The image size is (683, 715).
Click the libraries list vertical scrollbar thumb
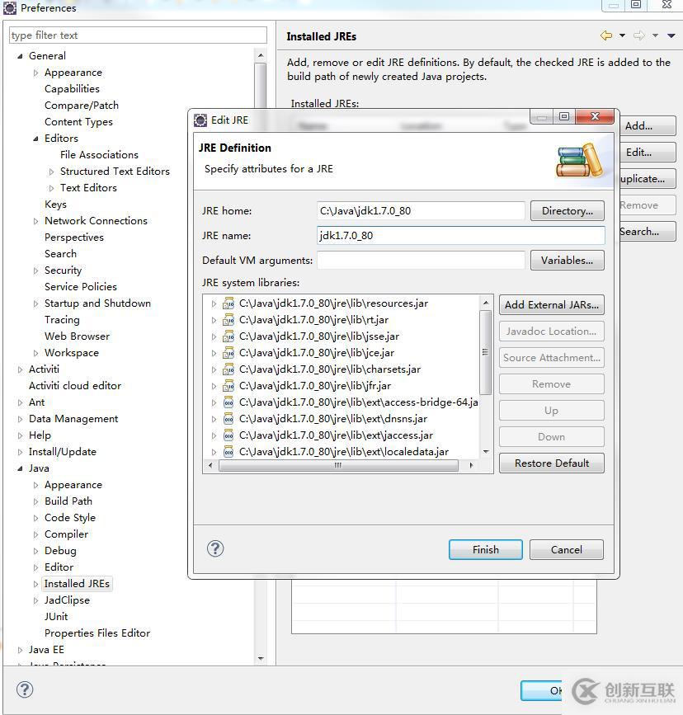486,352
